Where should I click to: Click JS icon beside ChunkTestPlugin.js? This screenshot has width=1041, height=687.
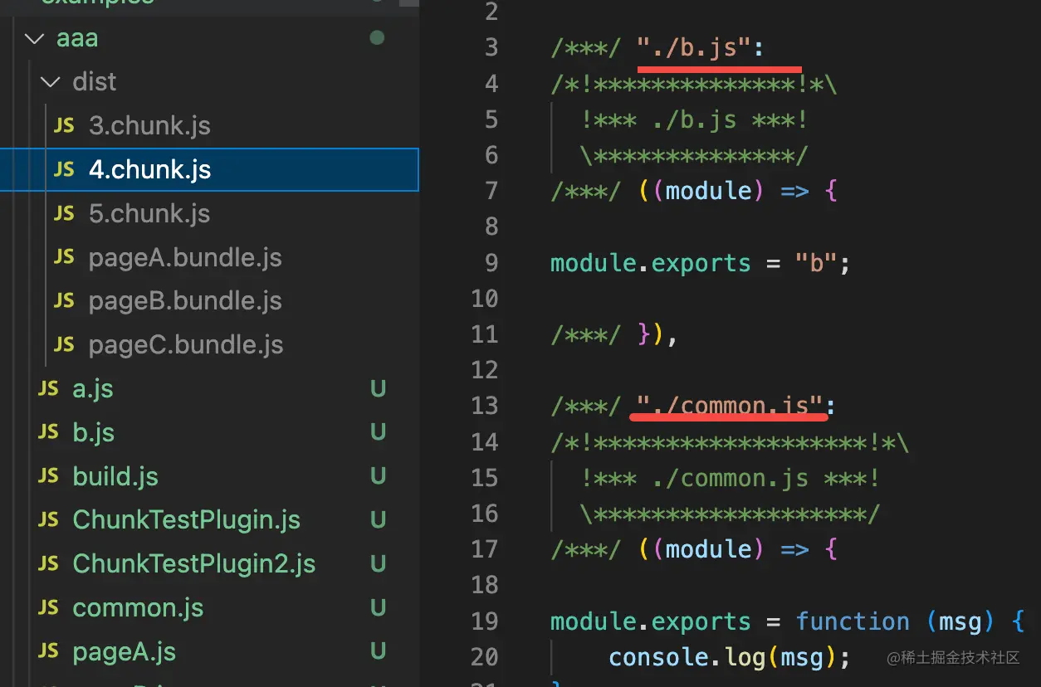point(49,519)
